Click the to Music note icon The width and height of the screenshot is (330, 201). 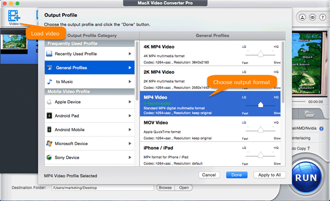click(x=49, y=82)
